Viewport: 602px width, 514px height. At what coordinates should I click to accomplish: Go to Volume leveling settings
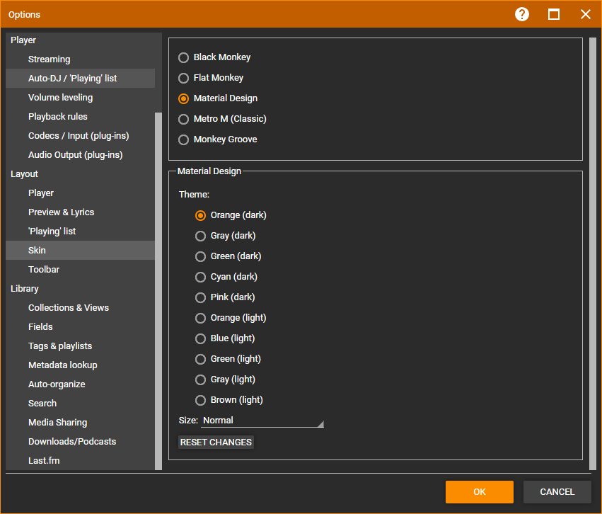point(60,98)
